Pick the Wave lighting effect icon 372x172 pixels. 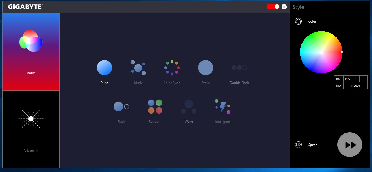(189, 107)
